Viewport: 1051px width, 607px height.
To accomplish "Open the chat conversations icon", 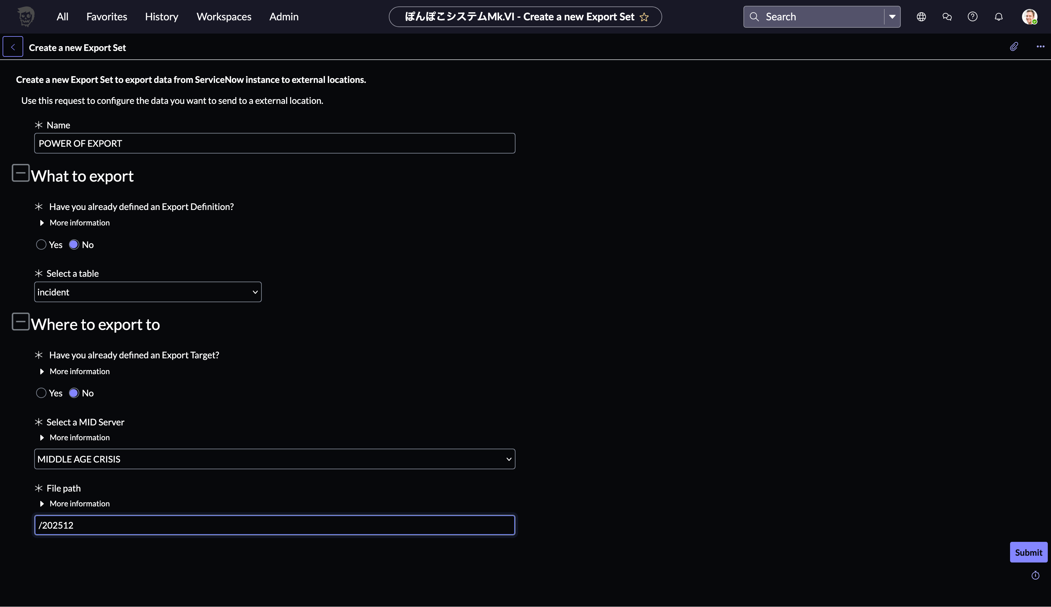I will pyautogui.click(x=947, y=17).
